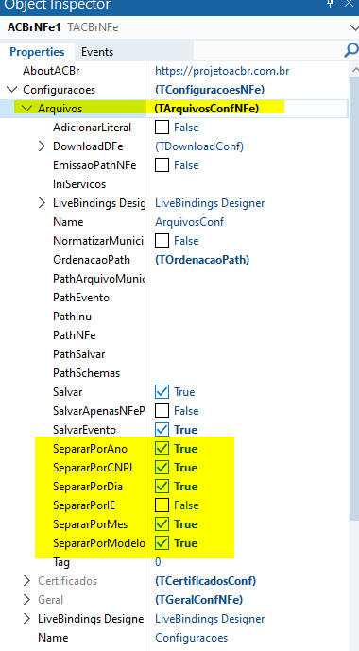Switch to the Events tab
359x651 pixels.
[97, 52]
